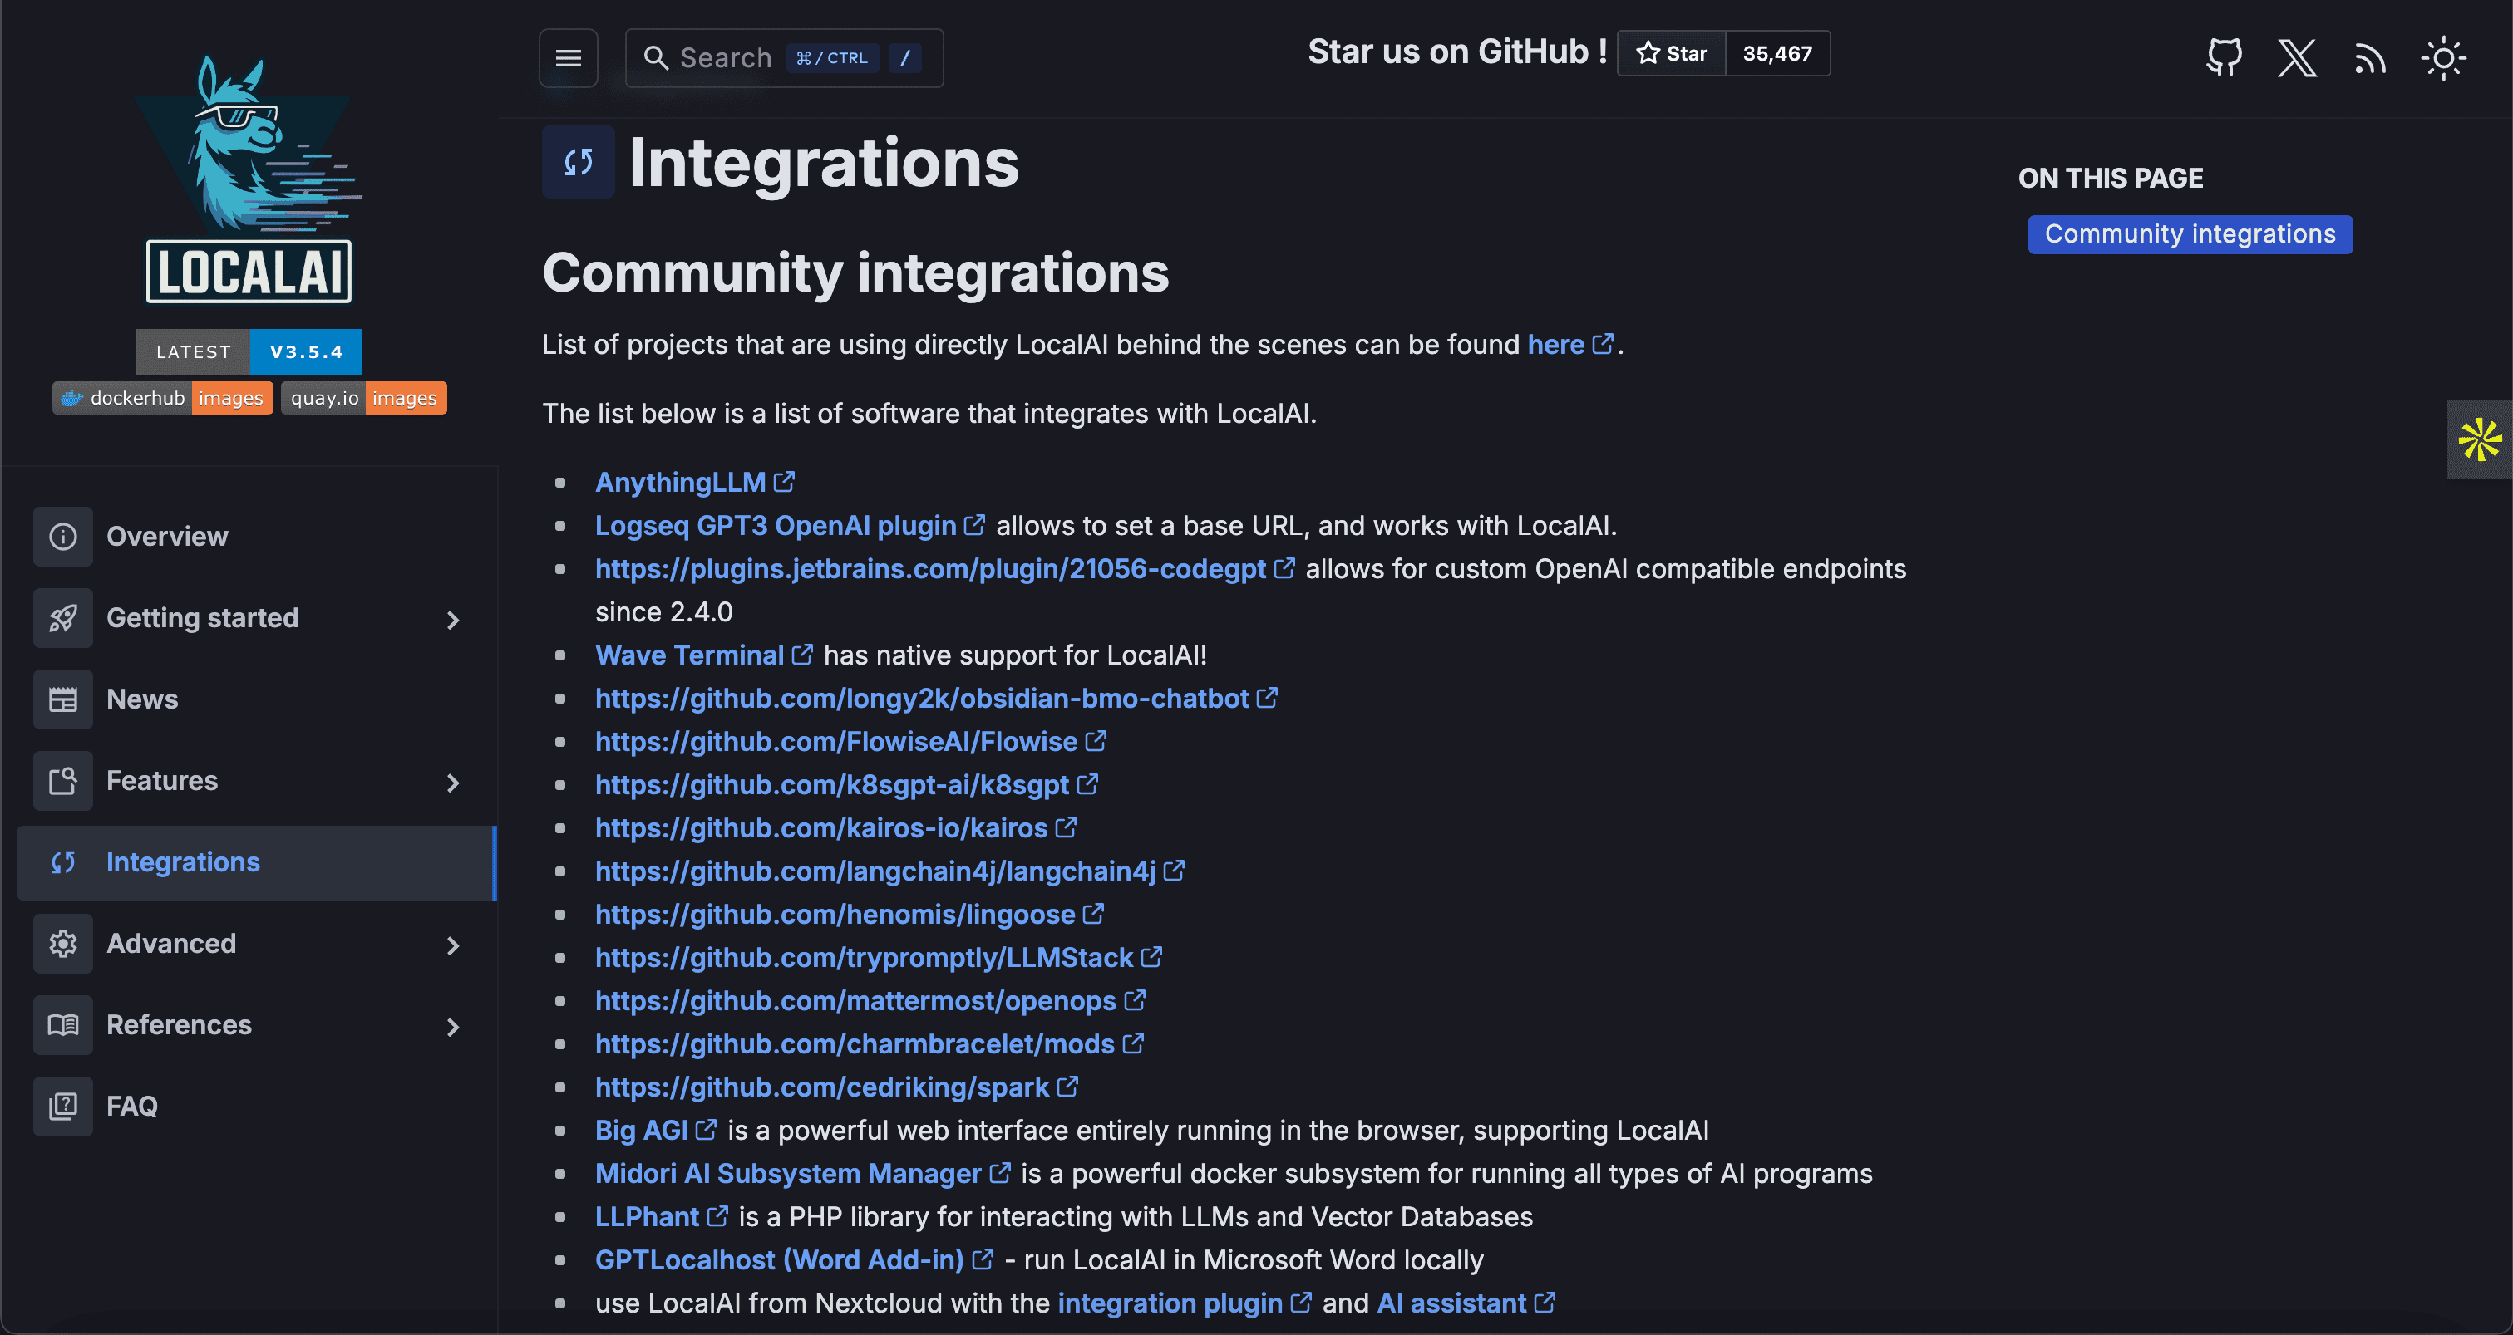Open the trypromptly/LLMStack GitHub link
The width and height of the screenshot is (2513, 1335).
[x=865, y=958]
